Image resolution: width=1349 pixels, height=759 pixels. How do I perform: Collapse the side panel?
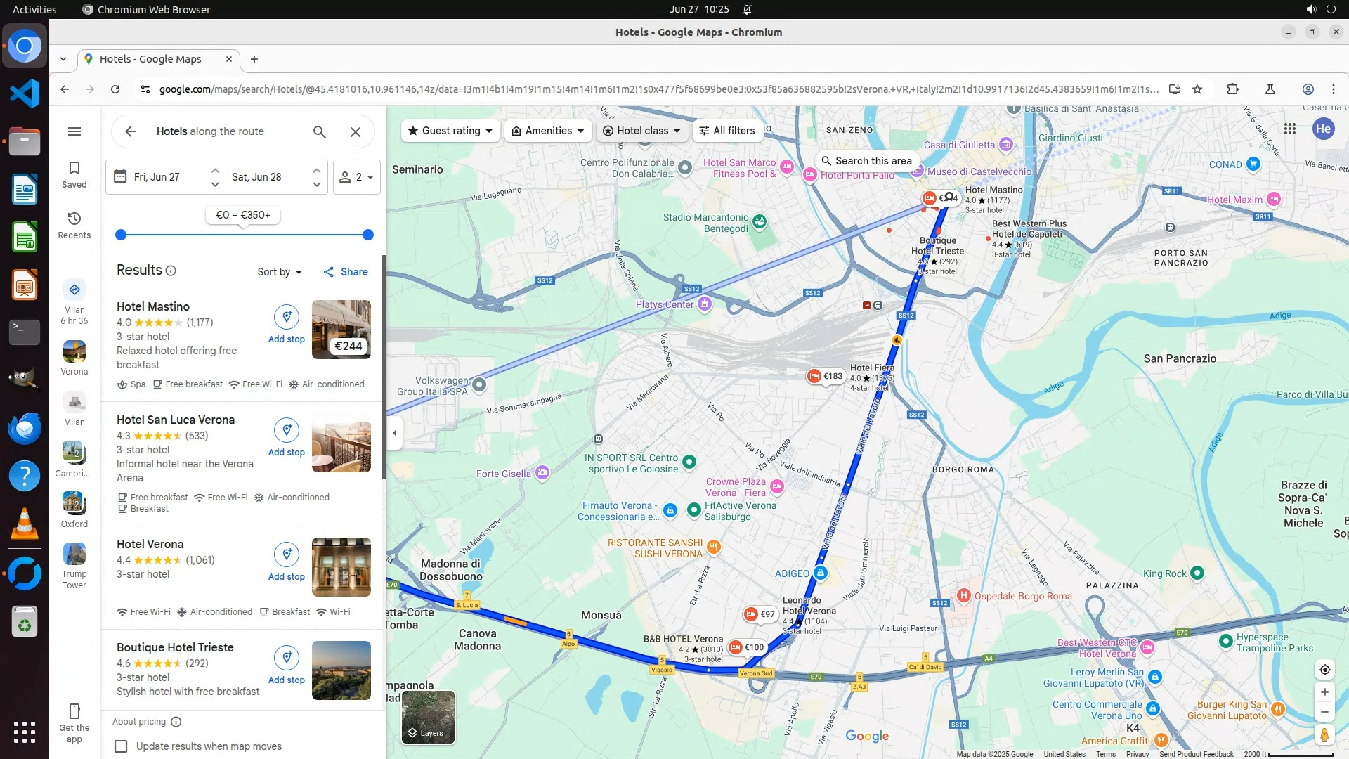(395, 433)
